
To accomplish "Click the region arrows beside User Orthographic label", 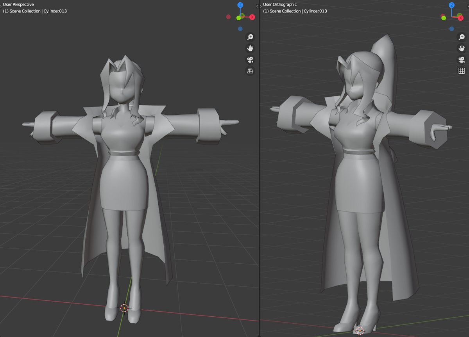I will [259, 7].
